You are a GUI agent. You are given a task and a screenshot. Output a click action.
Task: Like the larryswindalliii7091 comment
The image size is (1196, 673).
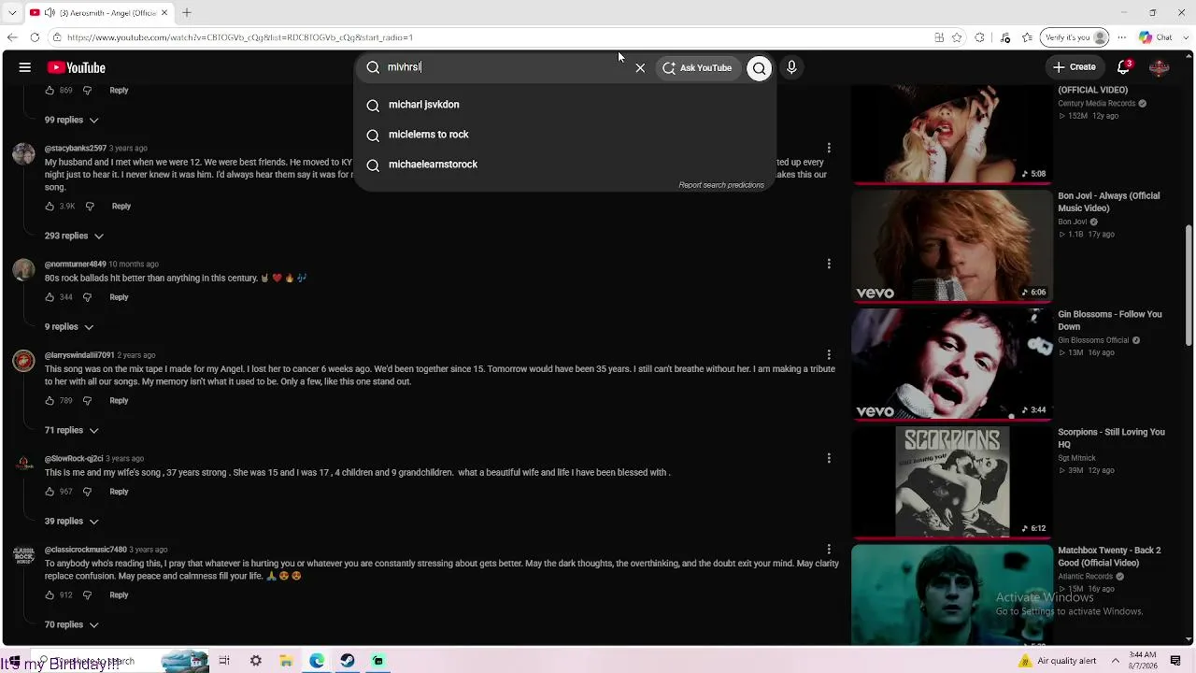(x=50, y=400)
